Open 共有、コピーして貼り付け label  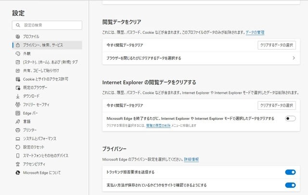click(41, 71)
